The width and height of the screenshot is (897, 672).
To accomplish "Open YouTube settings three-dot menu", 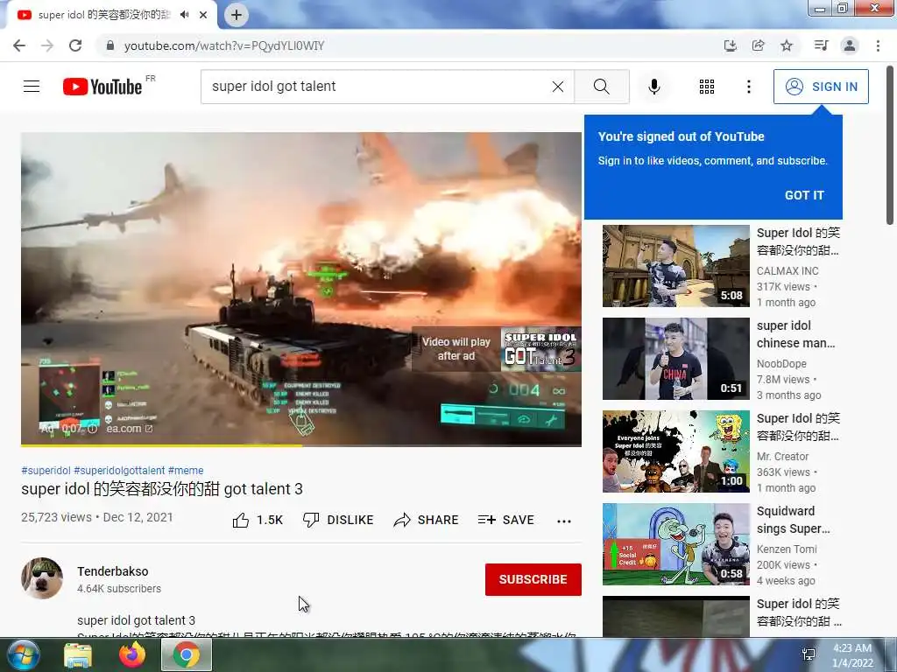I will [748, 87].
